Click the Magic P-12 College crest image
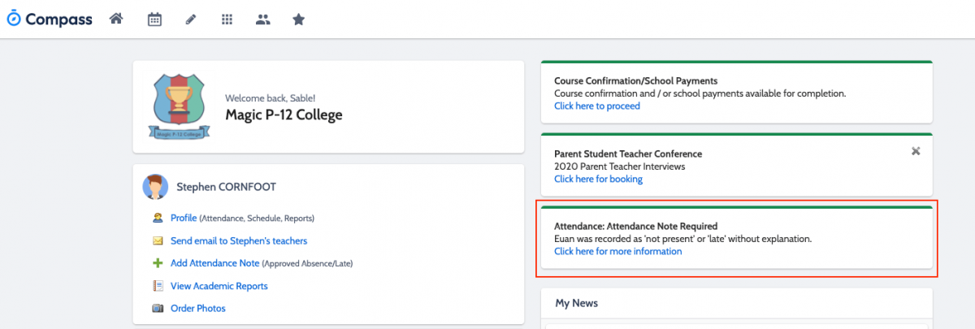This screenshot has height=329, width=975. [x=180, y=106]
